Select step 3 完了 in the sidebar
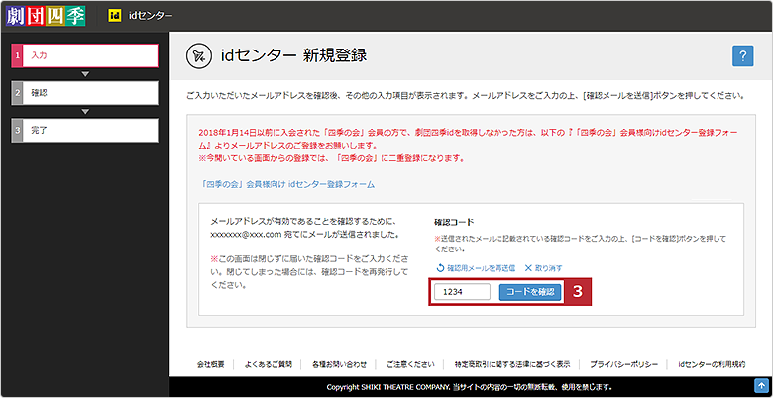773x398 pixels. pos(85,130)
